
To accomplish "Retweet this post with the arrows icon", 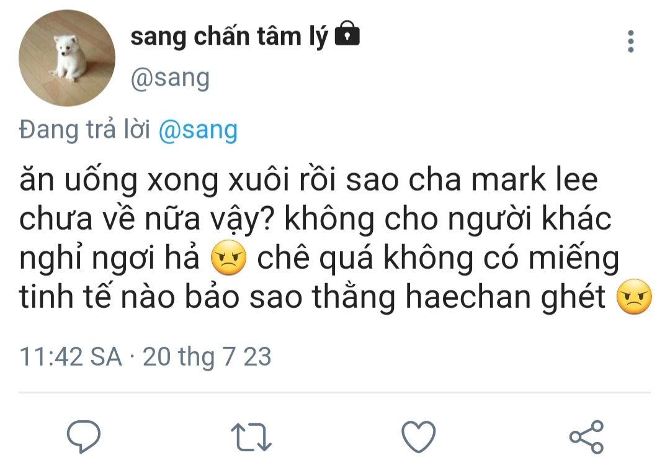I will pos(251,437).
